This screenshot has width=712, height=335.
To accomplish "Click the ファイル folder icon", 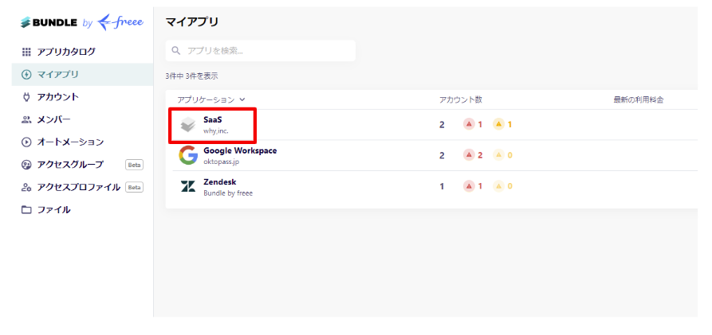I will 26,210.
